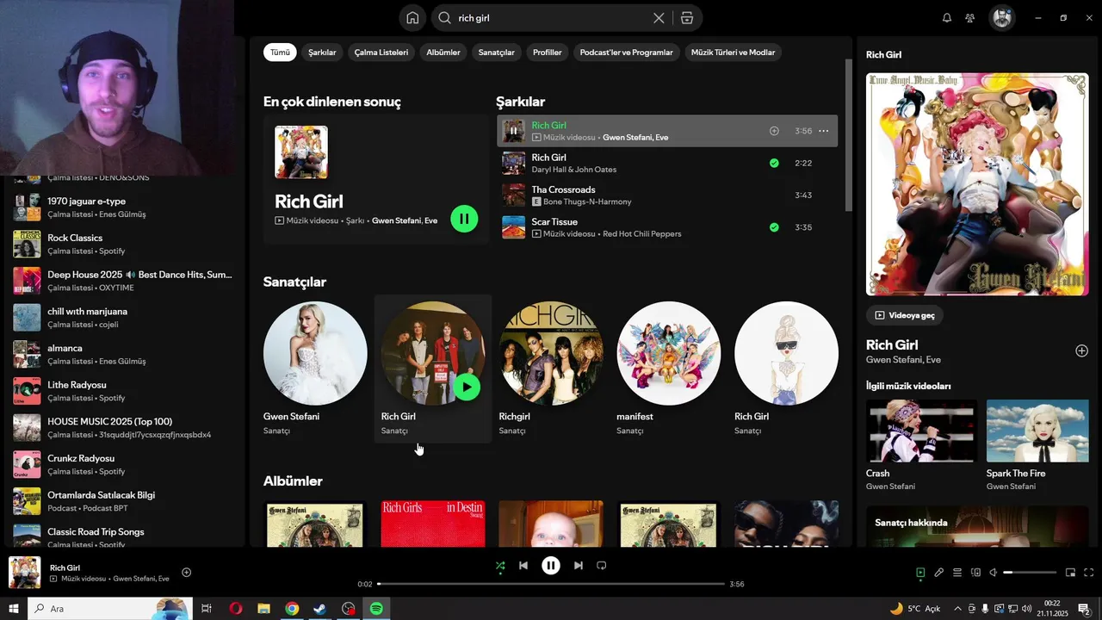Select the Podcast'ler ve Programlar chip
The height and width of the screenshot is (620, 1102).
click(627, 53)
